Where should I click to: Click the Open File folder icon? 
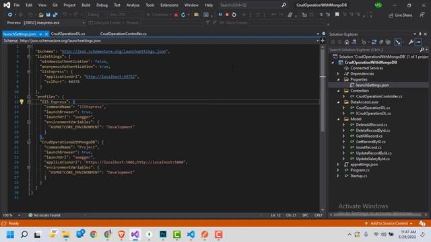(x=41, y=15)
